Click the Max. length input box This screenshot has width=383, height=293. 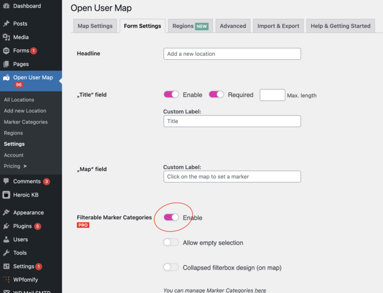point(272,95)
